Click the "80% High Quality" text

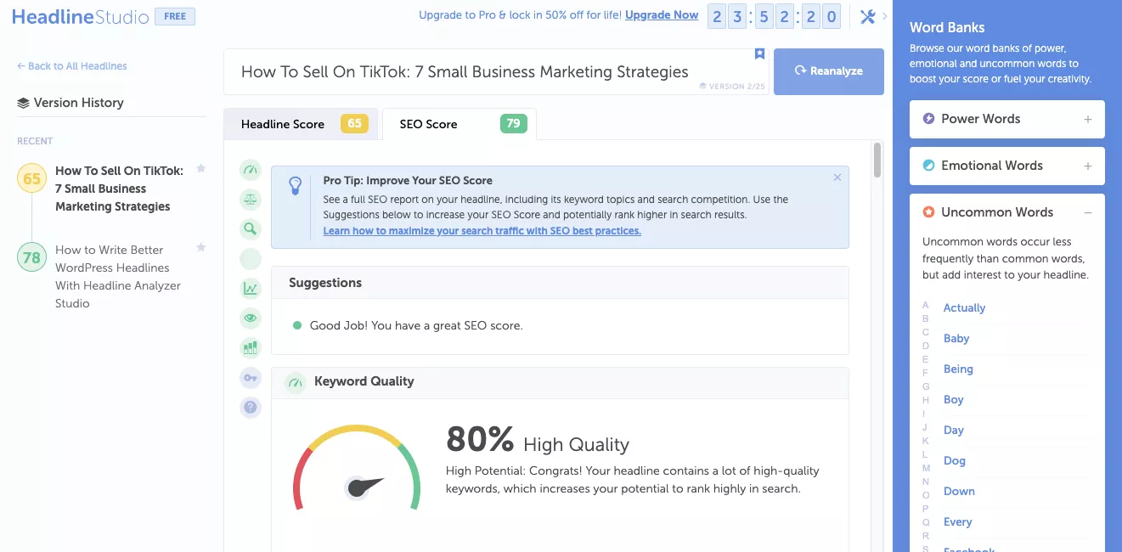(x=538, y=441)
